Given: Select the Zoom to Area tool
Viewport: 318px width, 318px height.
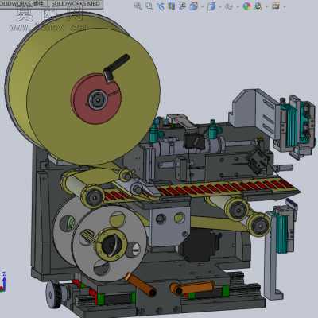Looking at the screenshot, I should click(149, 6).
